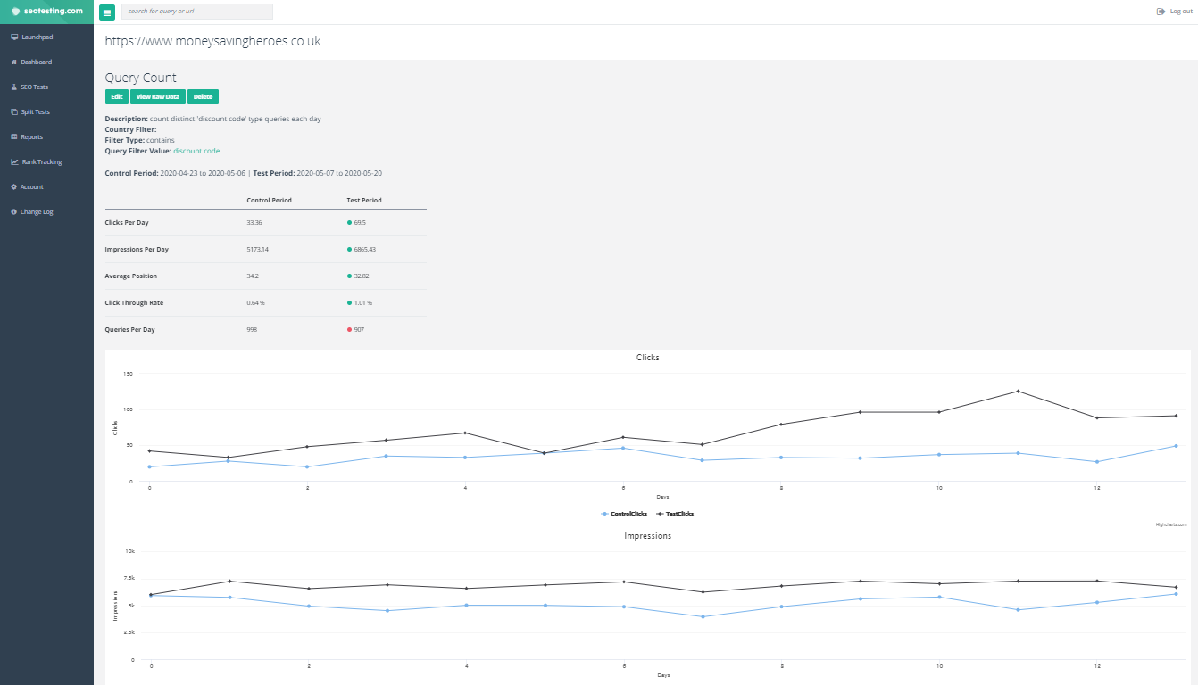The width and height of the screenshot is (1198, 685).
Task: Click Clicks Per Day control value 33.36
Action: [x=254, y=222]
